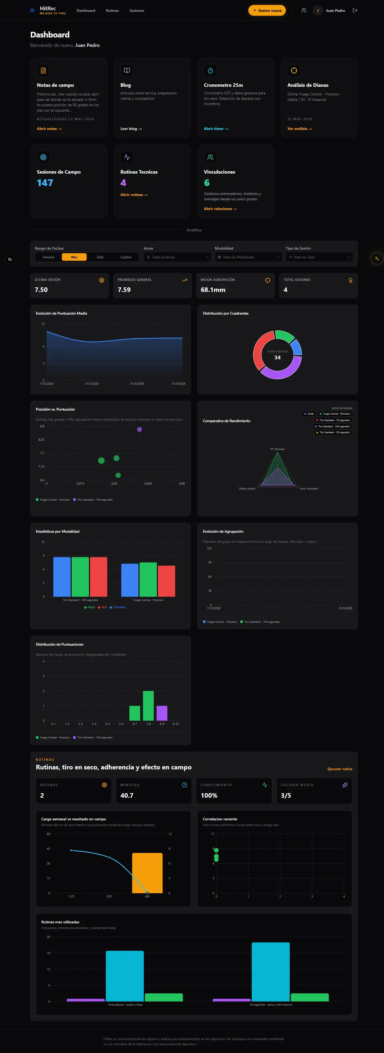Click the logout icon in header
This screenshot has height=1053, width=384.
point(355,10)
